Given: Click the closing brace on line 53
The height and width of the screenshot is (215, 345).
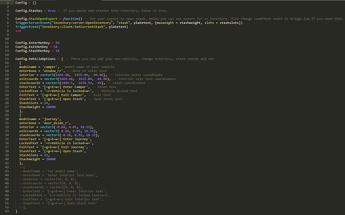Looking at the screenshot, I should coord(17,211).
